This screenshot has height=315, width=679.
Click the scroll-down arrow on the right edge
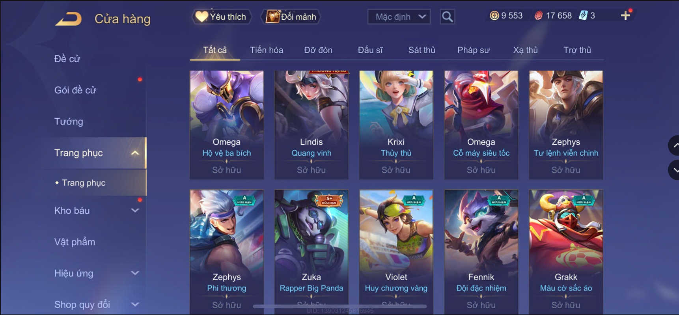coord(675,170)
